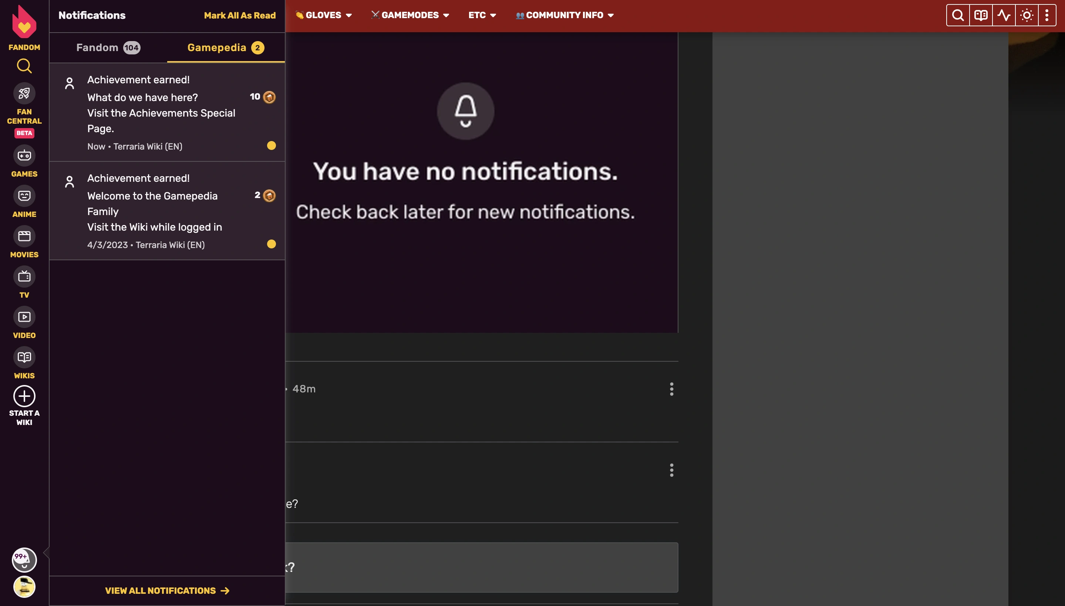Viewport: 1065px width, 606px height.
Task: Open the Games section in the sidebar
Action: [x=24, y=155]
